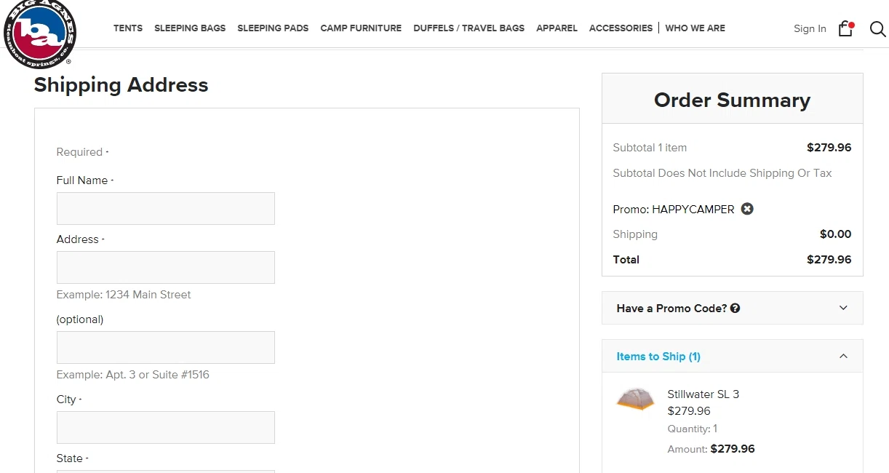Open the shopping cart icon

[845, 28]
